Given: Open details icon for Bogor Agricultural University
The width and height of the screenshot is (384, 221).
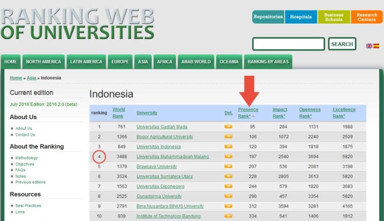Looking at the screenshot, I should (x=228, y=136).
